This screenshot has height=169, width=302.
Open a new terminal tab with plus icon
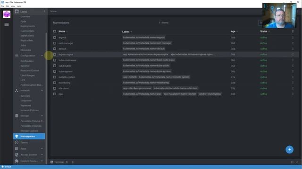pyautogui.click(x=73, y=162)
